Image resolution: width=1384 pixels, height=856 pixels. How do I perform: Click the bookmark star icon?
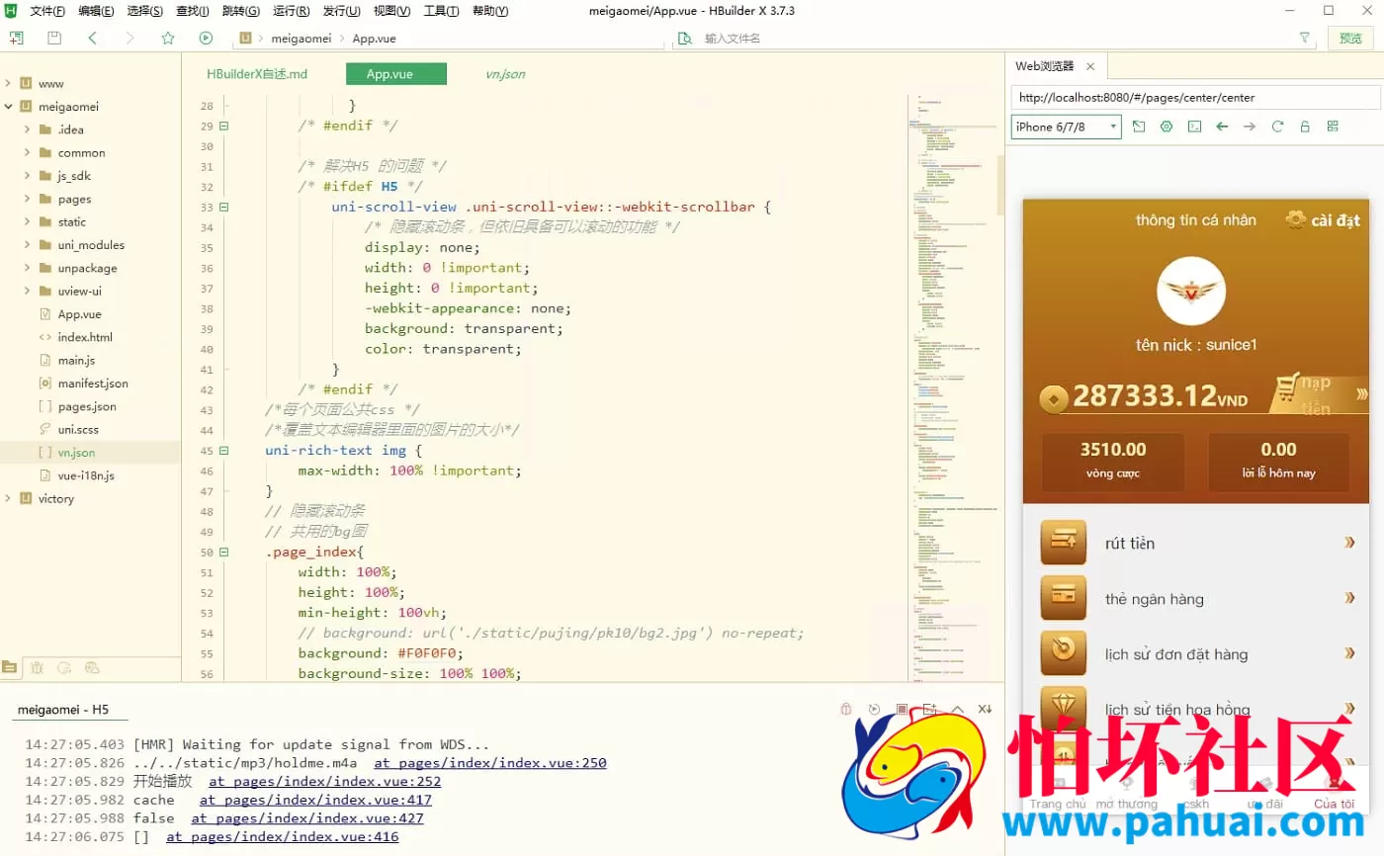[x=168, y=39]
